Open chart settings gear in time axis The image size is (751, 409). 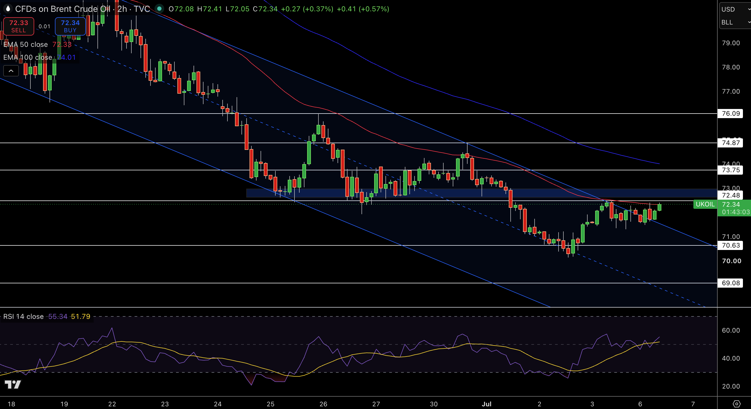736,404
